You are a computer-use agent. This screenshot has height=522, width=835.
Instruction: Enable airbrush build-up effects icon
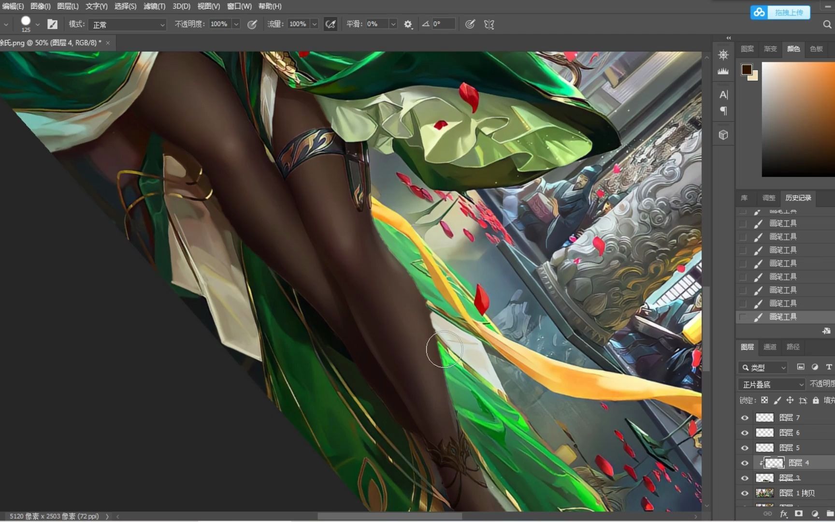(x=331, y=24)
